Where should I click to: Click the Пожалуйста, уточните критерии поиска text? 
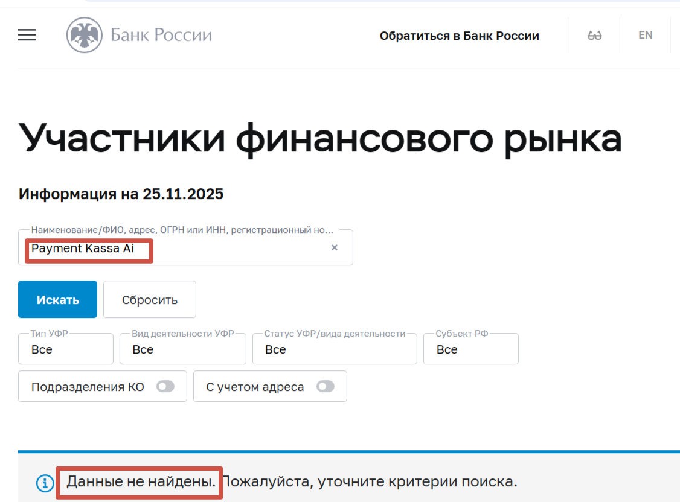(x=370, y=481)
